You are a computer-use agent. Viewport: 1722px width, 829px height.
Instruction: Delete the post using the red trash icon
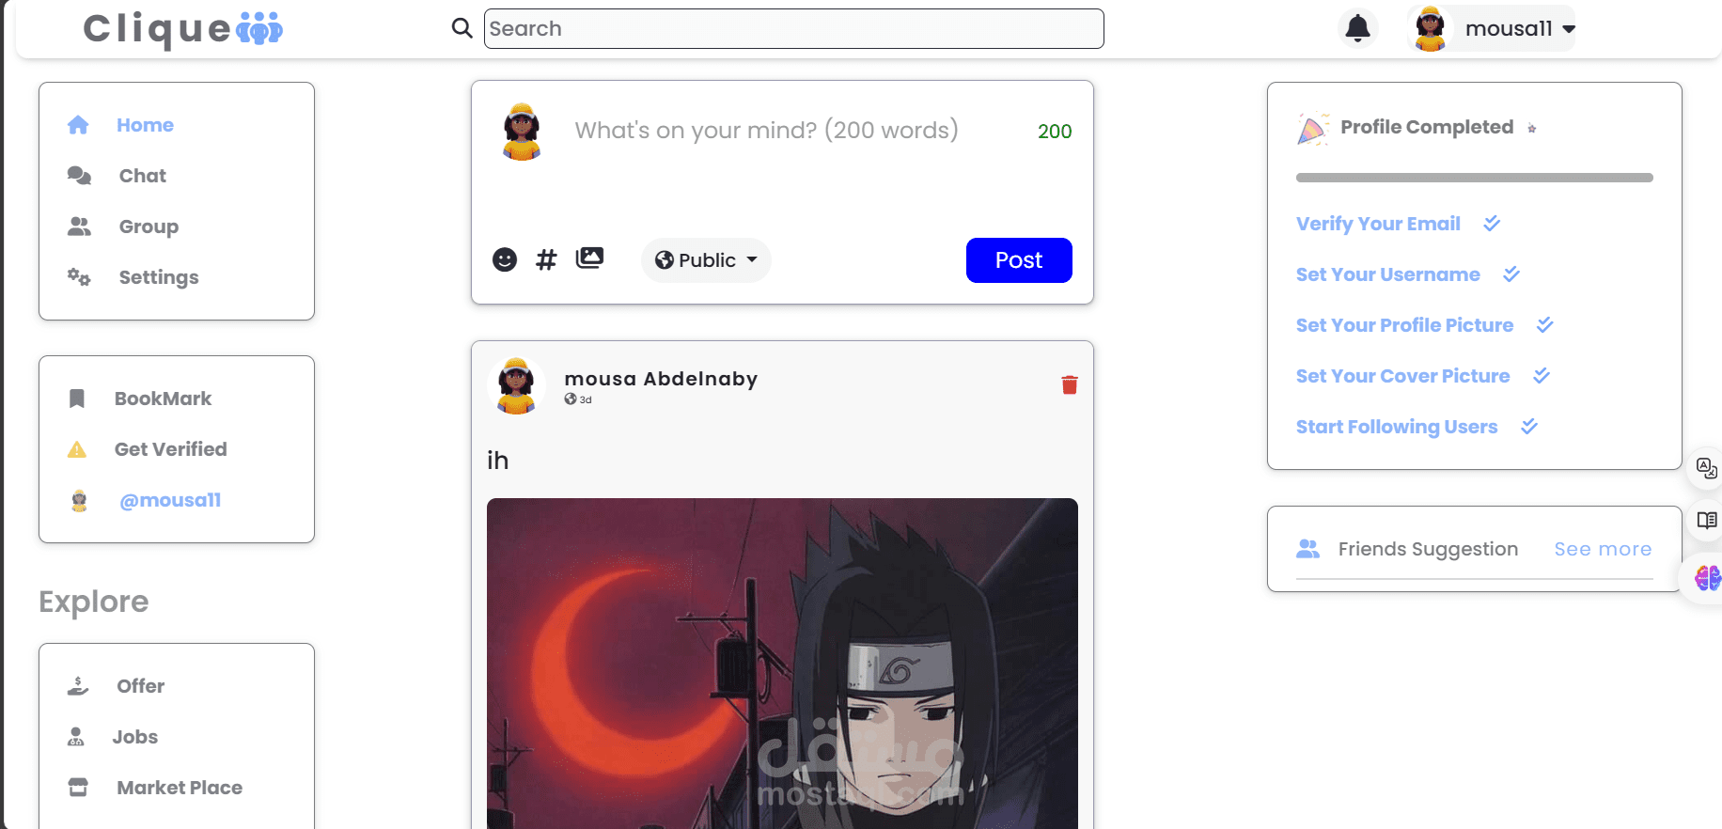pyautogui.click(x=1070, y=384)
